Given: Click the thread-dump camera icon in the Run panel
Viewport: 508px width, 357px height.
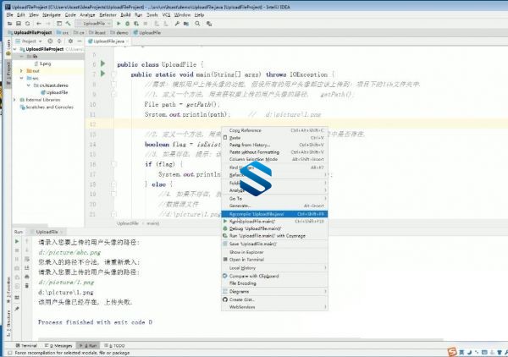Looking at the screenshot, I should pos(17,268).
